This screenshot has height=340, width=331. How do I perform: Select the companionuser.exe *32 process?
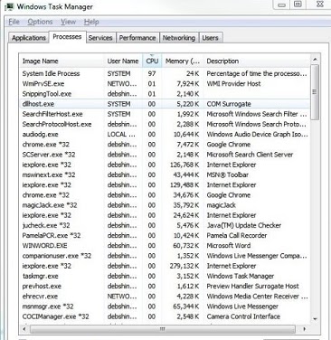(165, 256)
